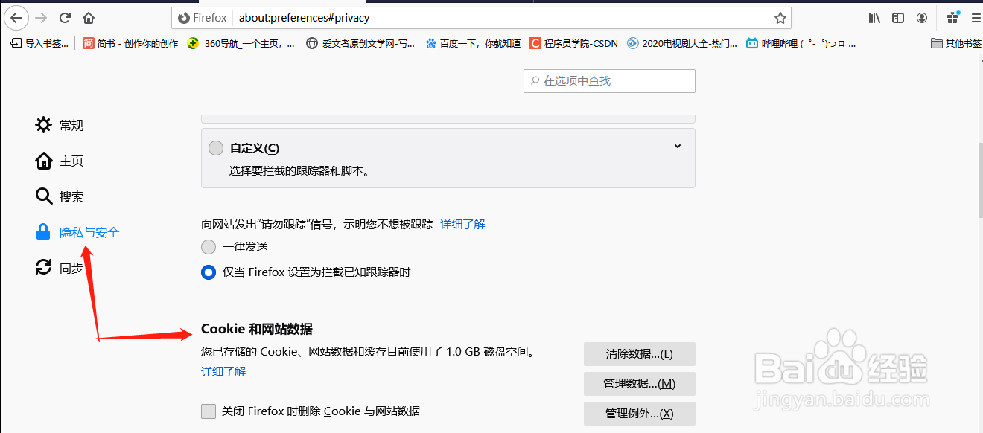Click the sync arrows icon for 同步
Image resolution: width=983 pixels, height=433 pixels.
[44, 268]
